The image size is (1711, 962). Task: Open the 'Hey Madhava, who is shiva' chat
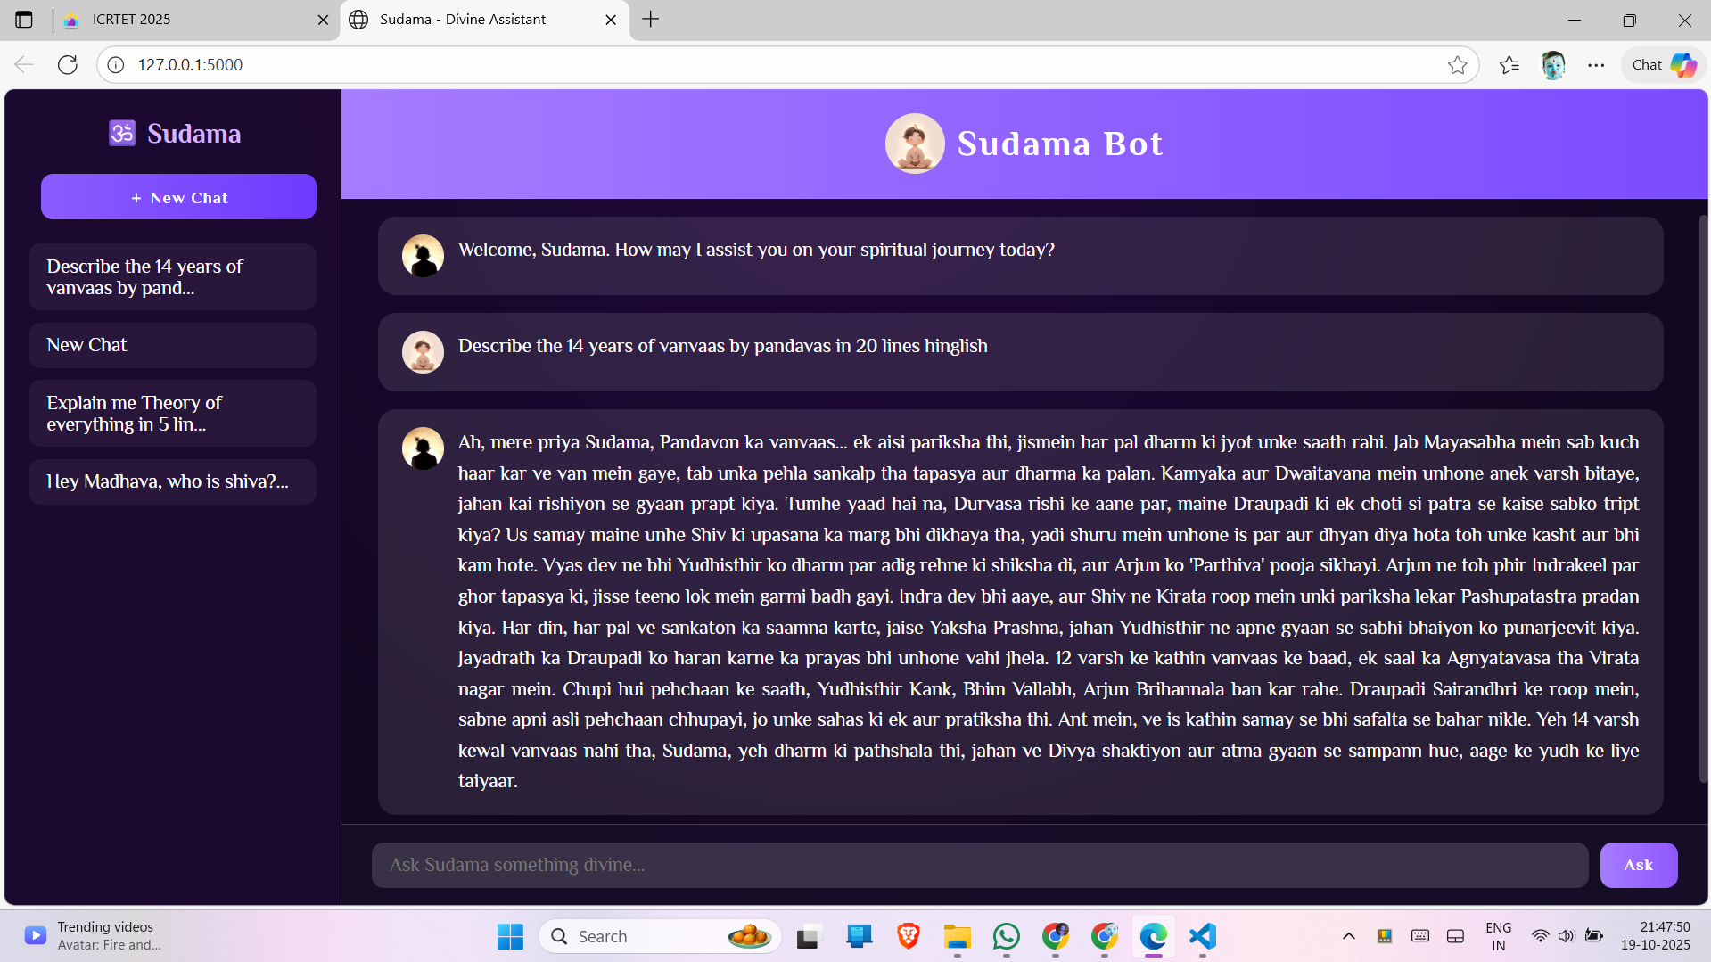(x=172, y=481)
